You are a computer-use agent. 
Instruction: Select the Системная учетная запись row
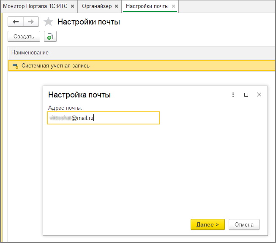[142, 65]
